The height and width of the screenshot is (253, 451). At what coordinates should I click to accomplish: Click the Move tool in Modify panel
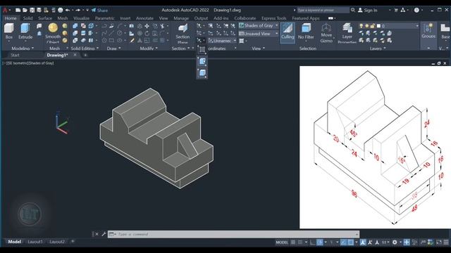(147, 26)
